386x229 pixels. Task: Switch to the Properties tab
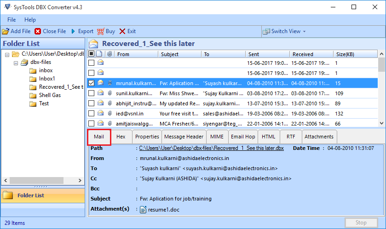coord(147,137)
